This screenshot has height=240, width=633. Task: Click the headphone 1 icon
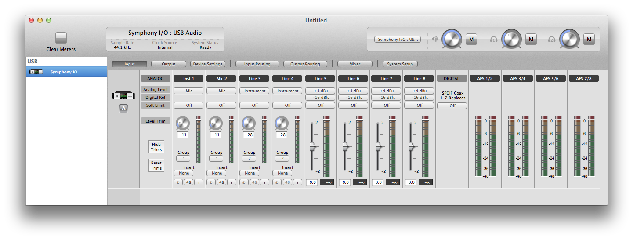pyautogui.click(x=494, y=39)
